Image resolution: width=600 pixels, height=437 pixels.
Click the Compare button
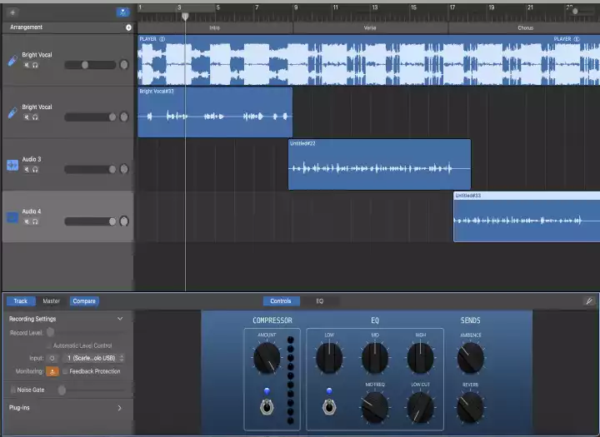[83, 301]
